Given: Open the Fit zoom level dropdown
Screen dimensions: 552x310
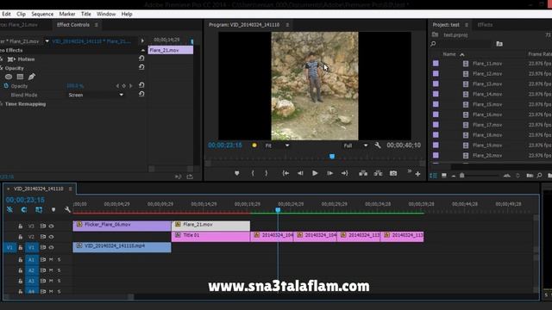Looking at the screenshot, I should click(277, 146).
